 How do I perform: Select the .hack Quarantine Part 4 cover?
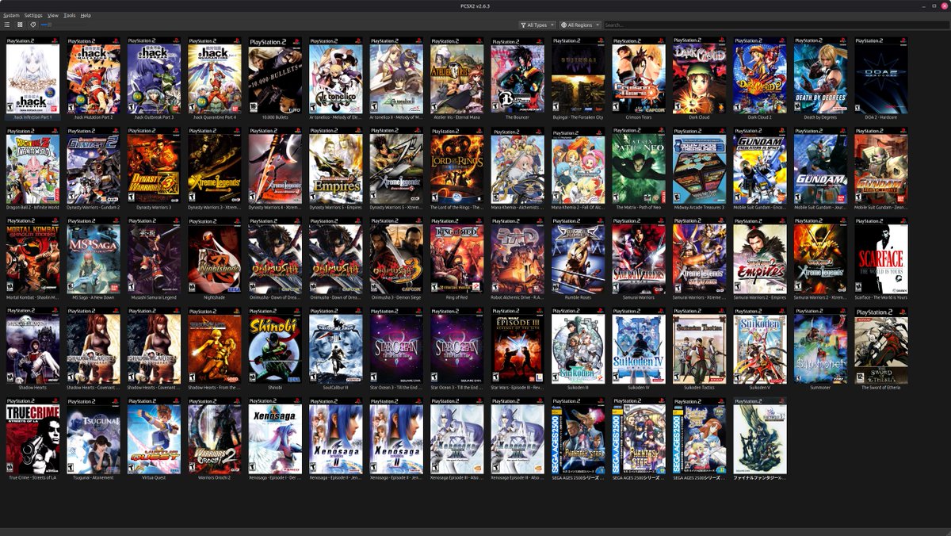(215, 75)
